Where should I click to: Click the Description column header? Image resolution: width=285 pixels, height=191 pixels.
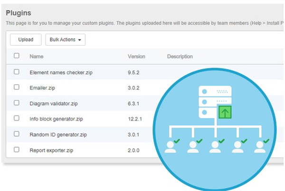click(x=180, y=56)
